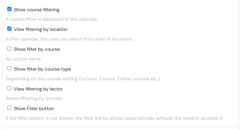Click the 'Depending on the course setting' description
Image resolution: width=241 pixels, height=130 pixels.
tap(83, 79)
